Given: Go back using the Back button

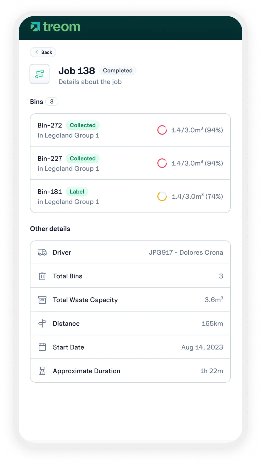Looking at the screenshot, I should 43,52.
